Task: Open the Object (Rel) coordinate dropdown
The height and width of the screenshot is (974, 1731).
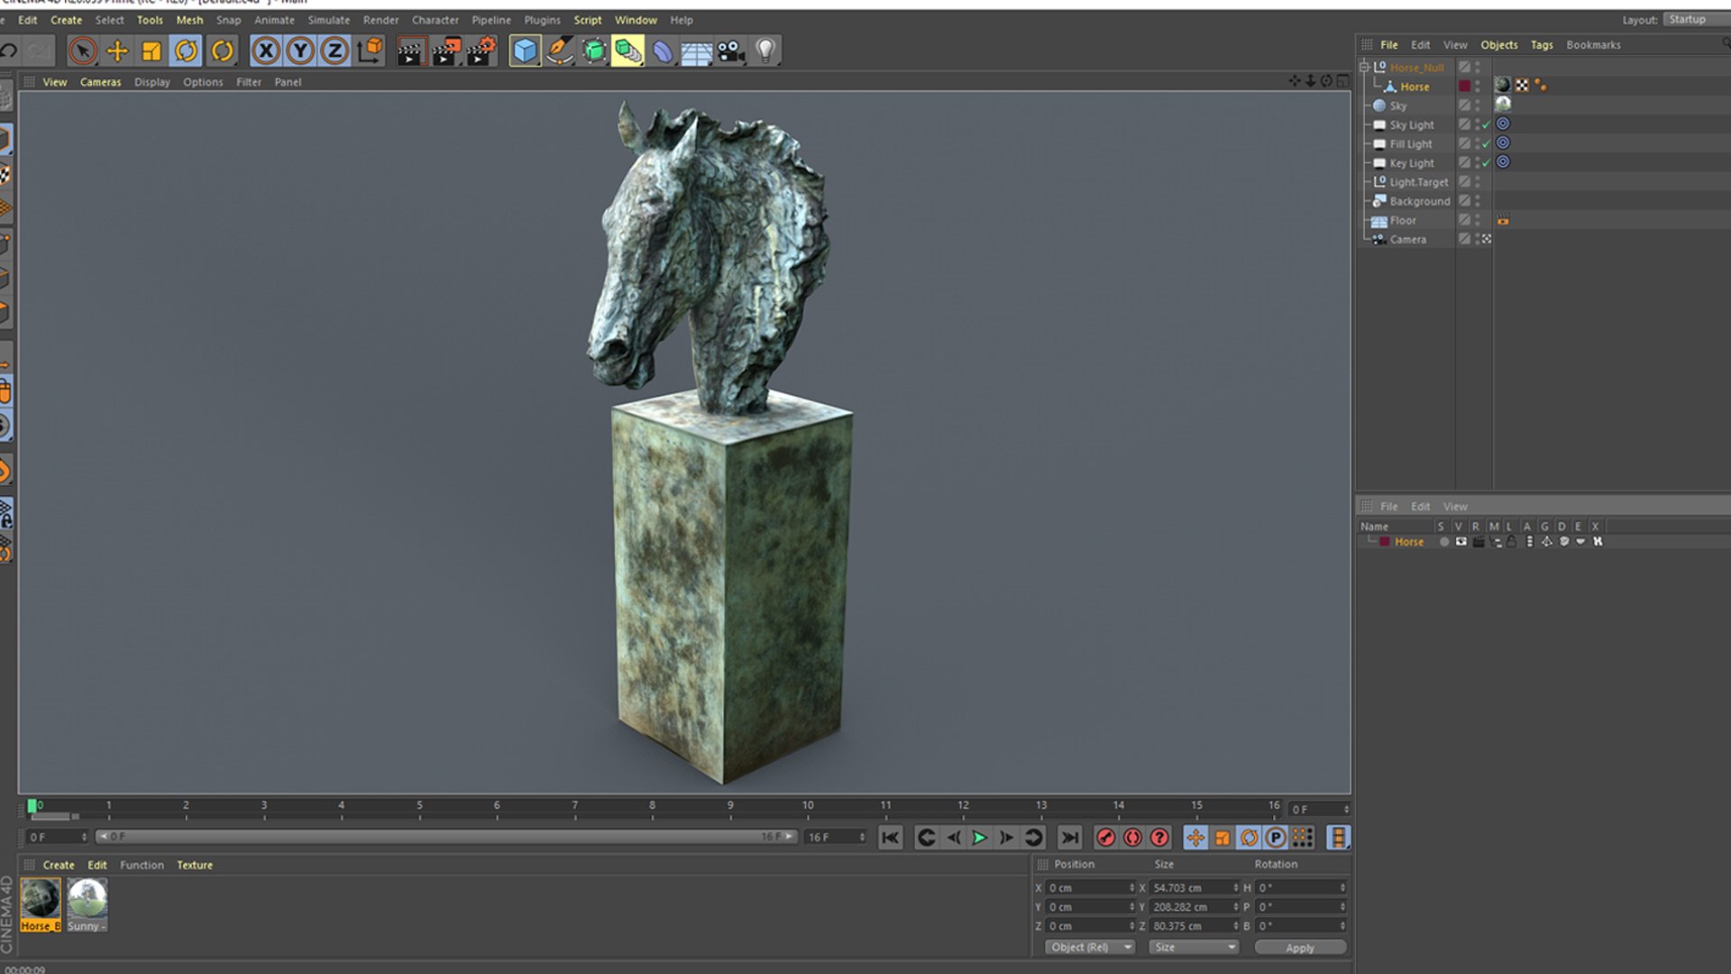Action: [1090, 947]
